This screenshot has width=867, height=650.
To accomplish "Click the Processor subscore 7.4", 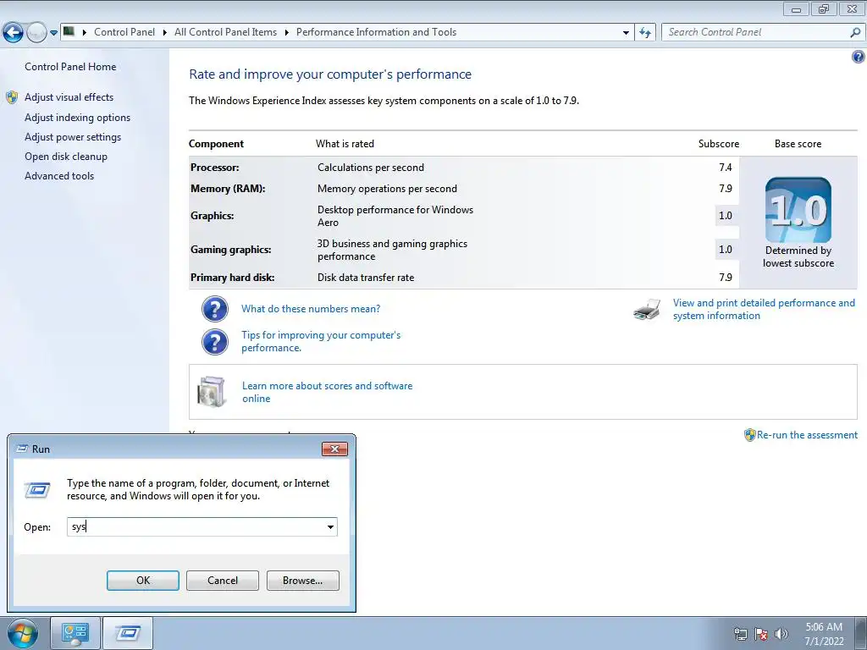I will point(726,167).
